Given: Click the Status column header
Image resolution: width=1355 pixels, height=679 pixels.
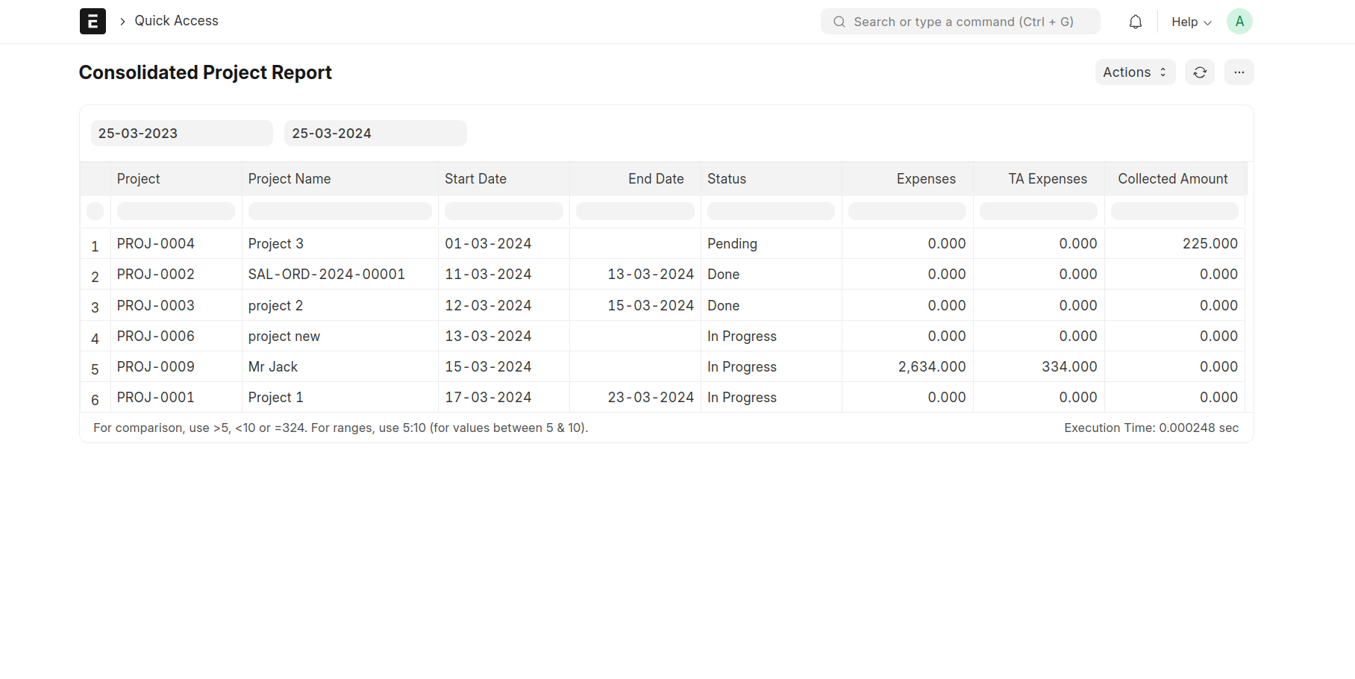Looking at the screenshot, I should [x=727, y=179].
